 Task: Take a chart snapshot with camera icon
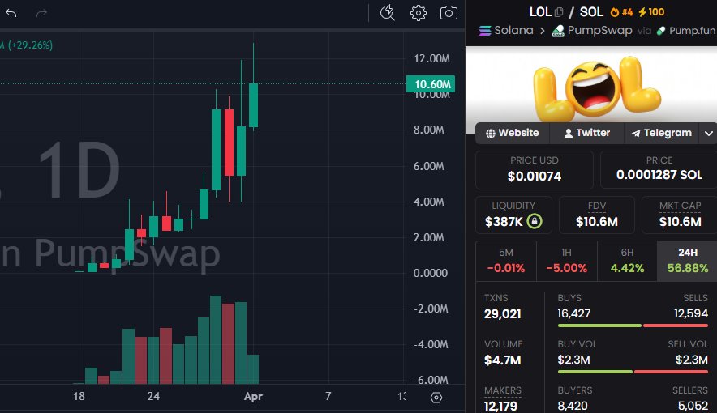[x=449, y=13]
